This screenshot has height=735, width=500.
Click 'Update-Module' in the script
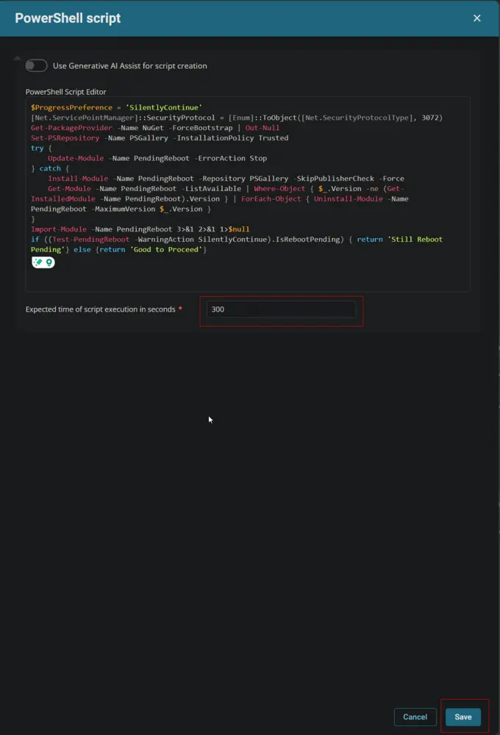(x=76, y=158)
